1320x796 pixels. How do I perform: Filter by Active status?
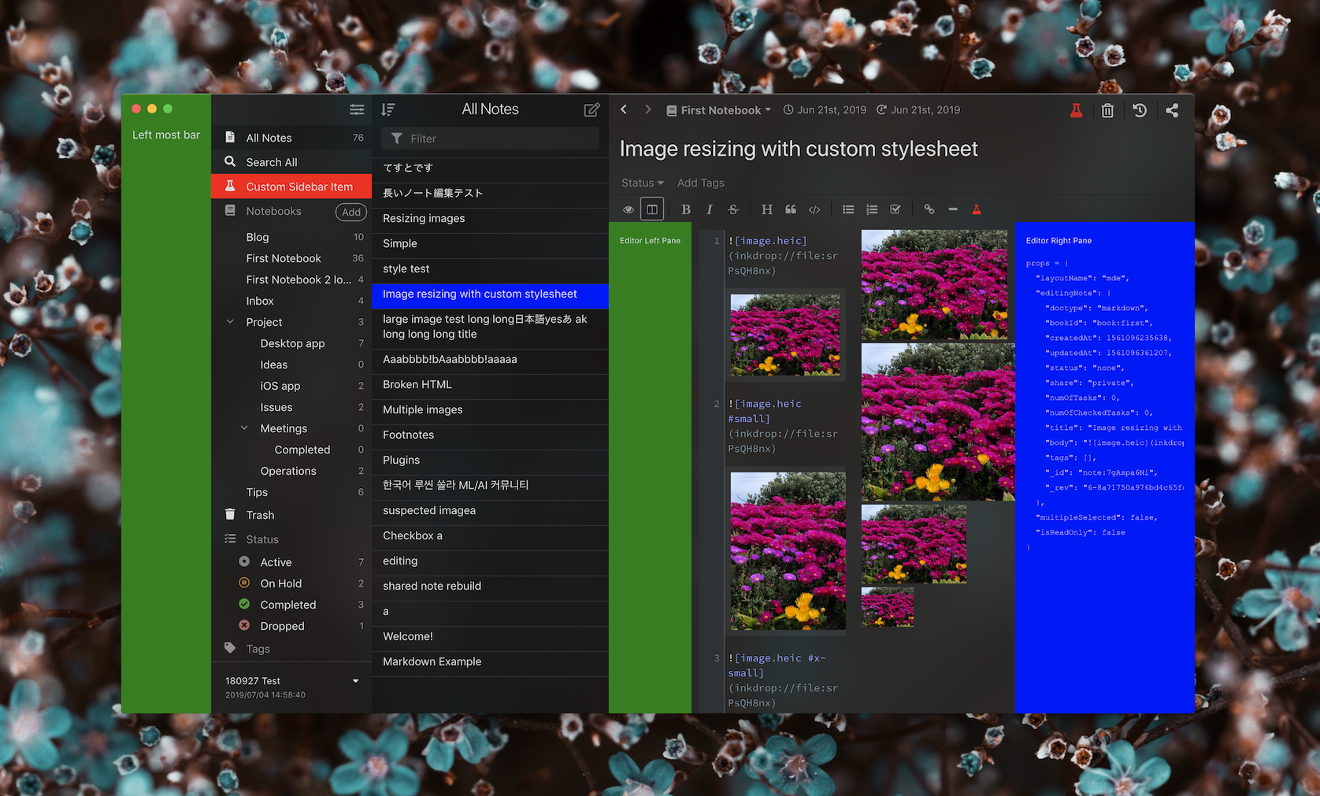click(291, 562)
